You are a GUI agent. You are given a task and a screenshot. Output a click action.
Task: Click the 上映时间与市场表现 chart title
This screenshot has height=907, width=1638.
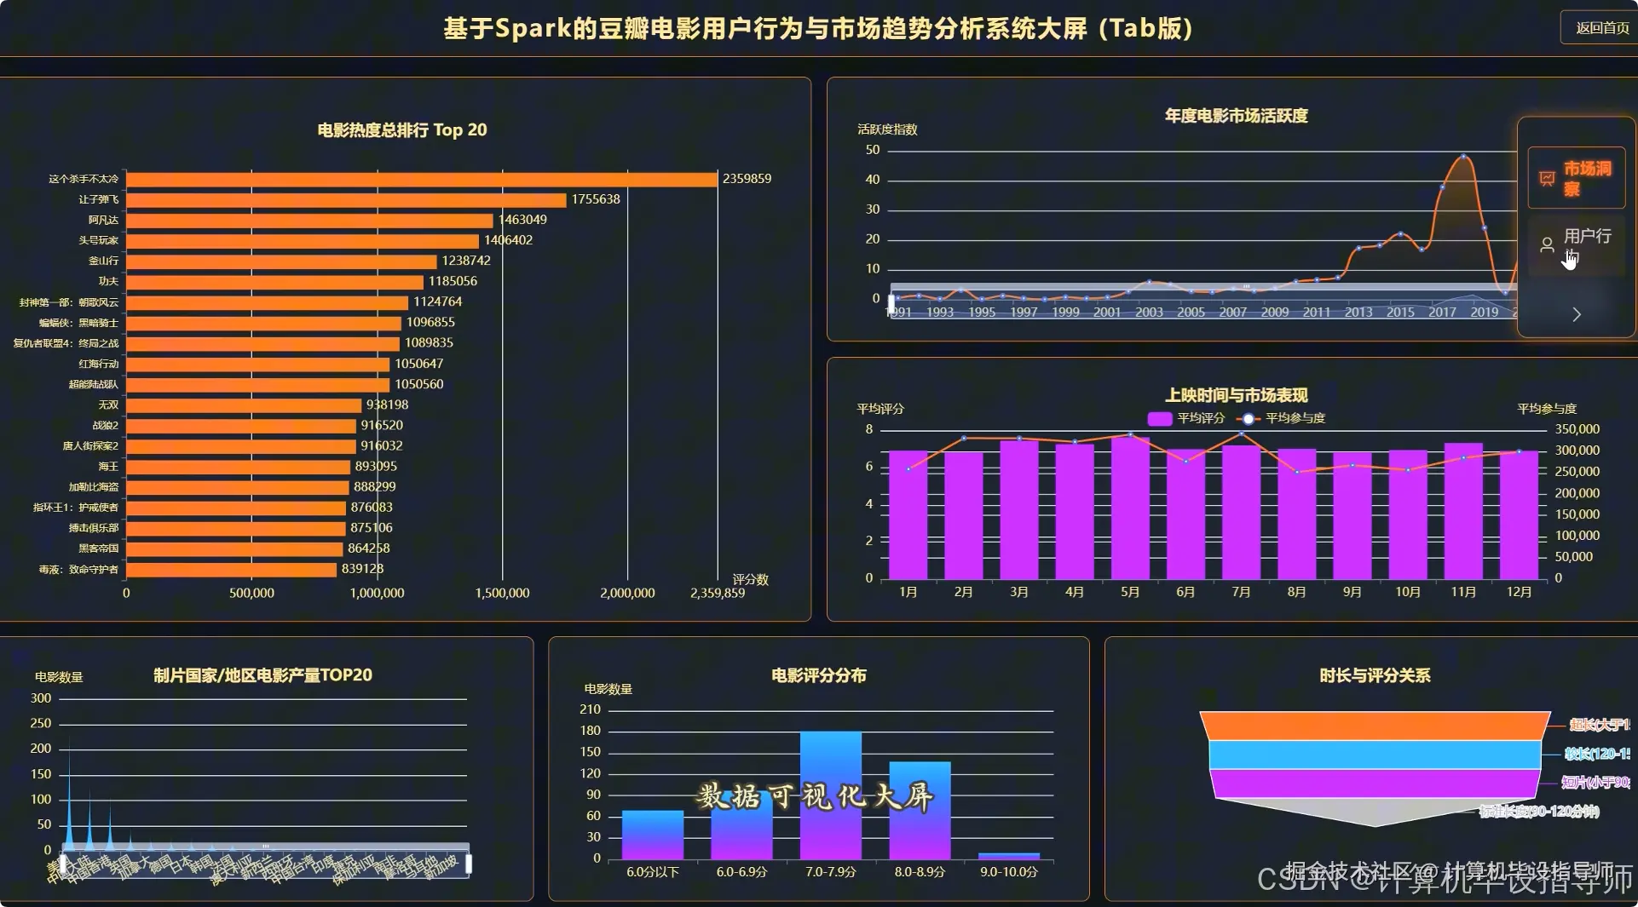point(1236,395)
